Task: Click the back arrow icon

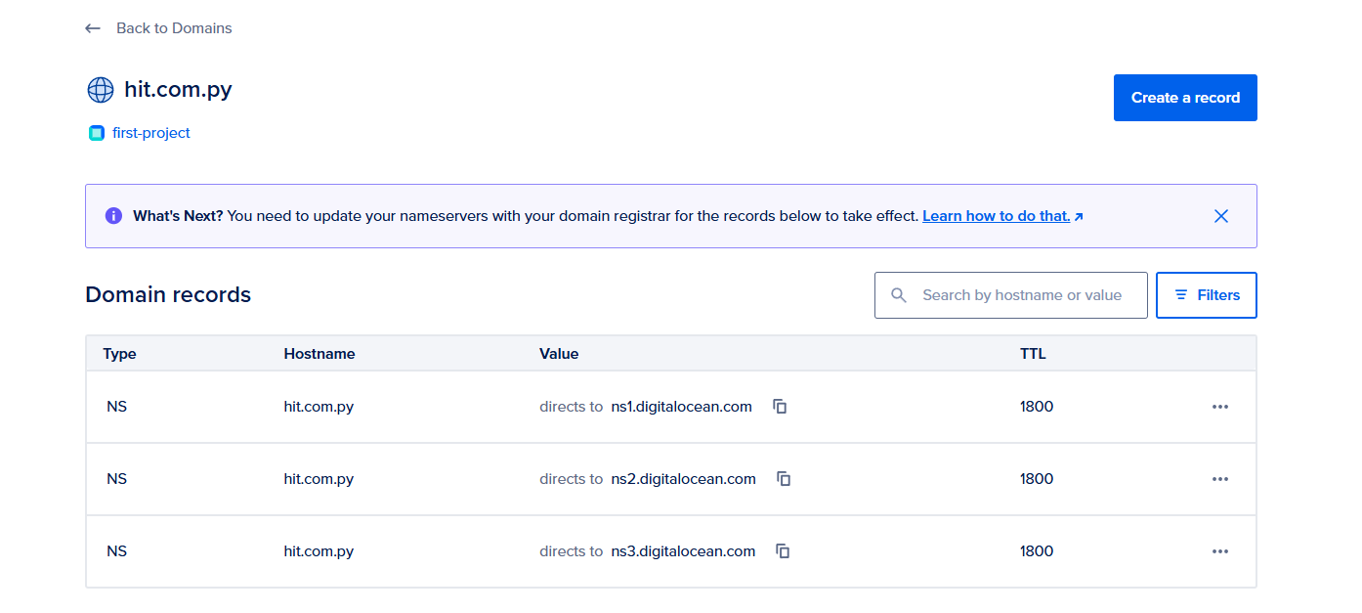Action: click(x=93, y=28)
